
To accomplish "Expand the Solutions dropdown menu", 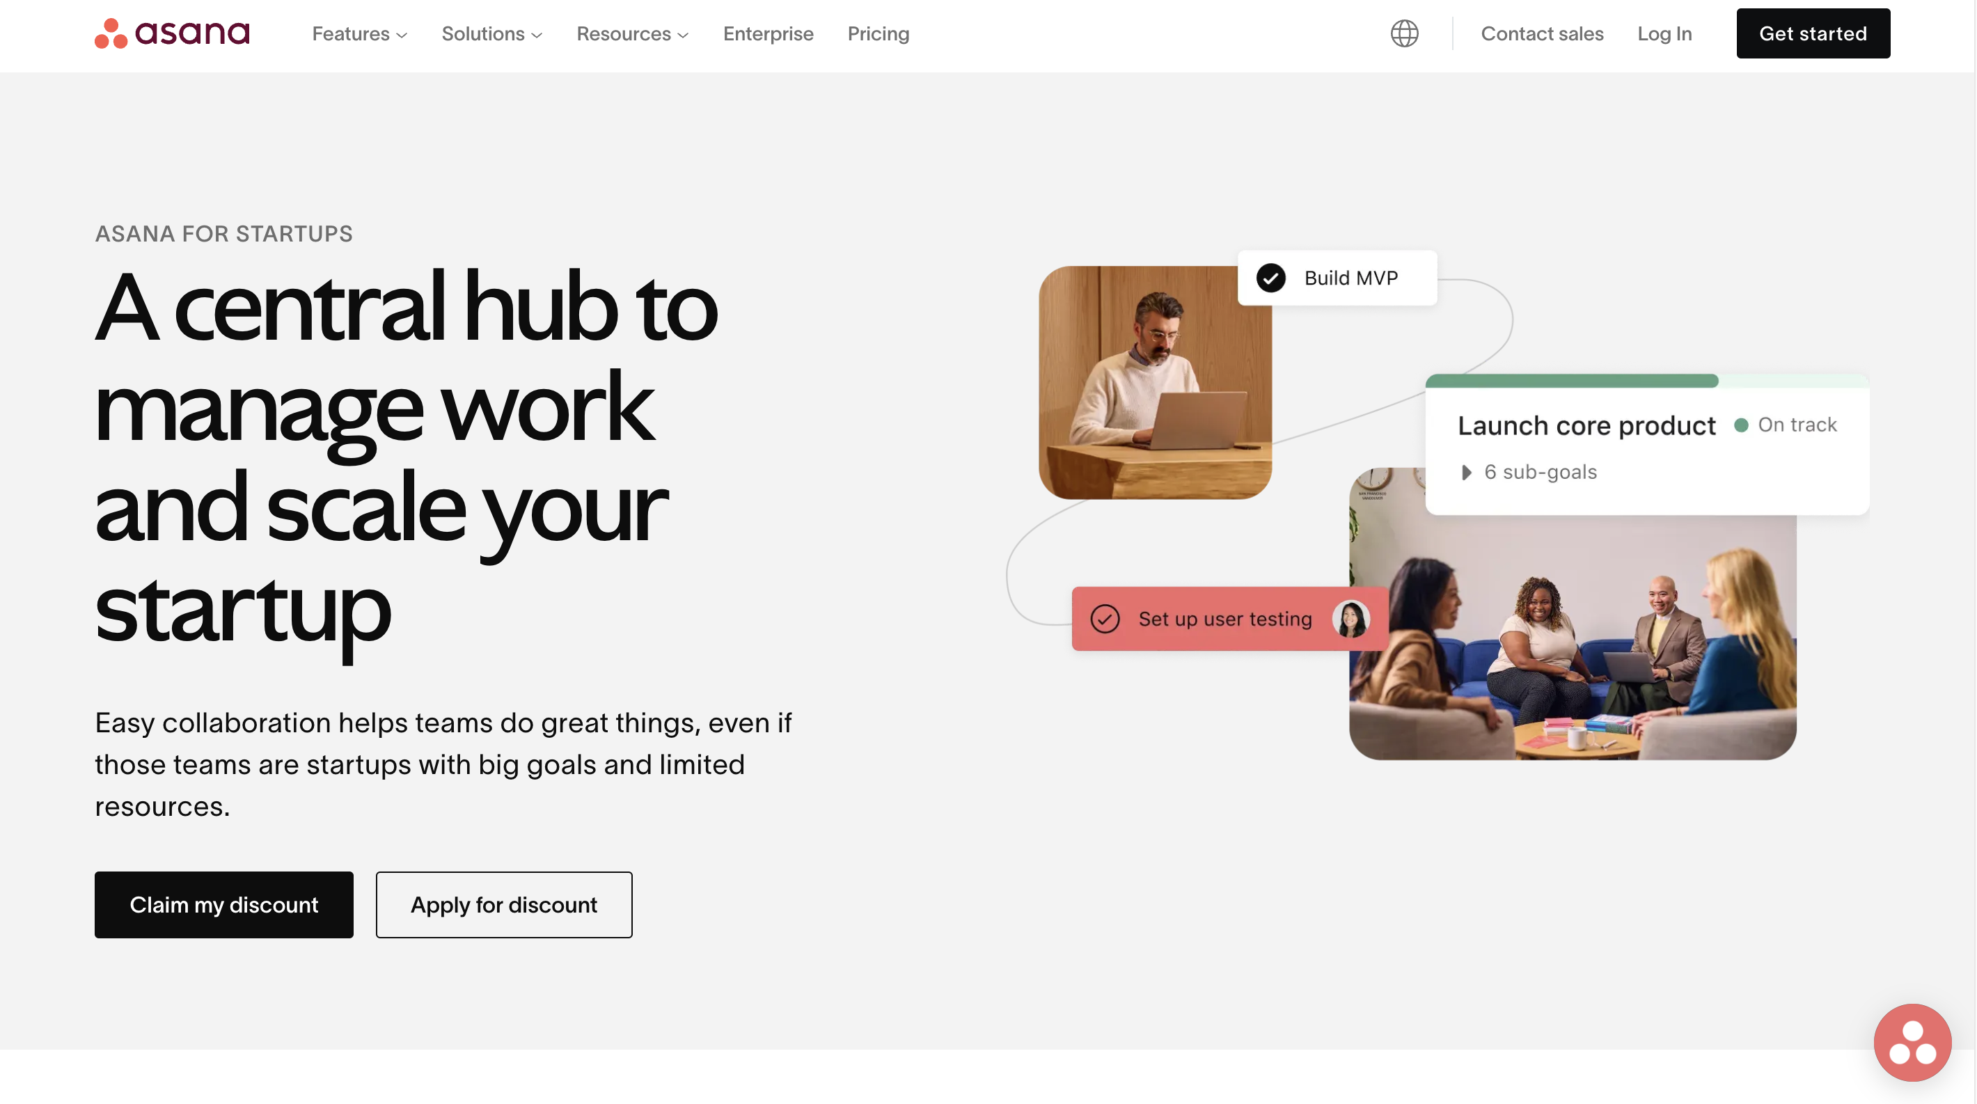I will 491,33.
